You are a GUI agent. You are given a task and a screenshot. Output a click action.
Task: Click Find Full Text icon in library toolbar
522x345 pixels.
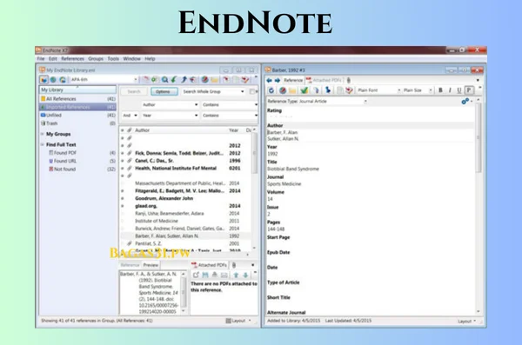pos(193,79)
